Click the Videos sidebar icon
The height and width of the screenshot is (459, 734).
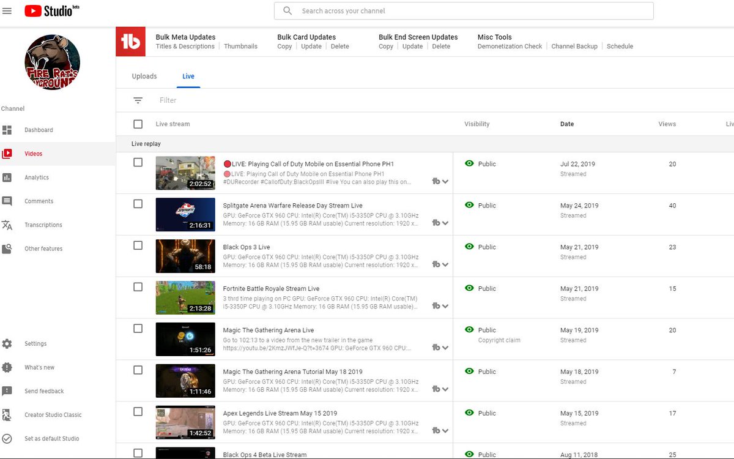[x=7, y=154]
